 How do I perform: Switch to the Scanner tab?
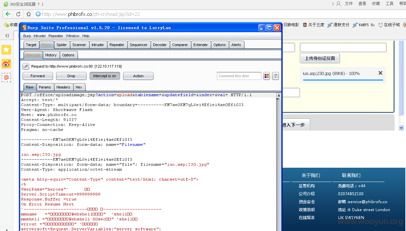[x=79, y=45]
